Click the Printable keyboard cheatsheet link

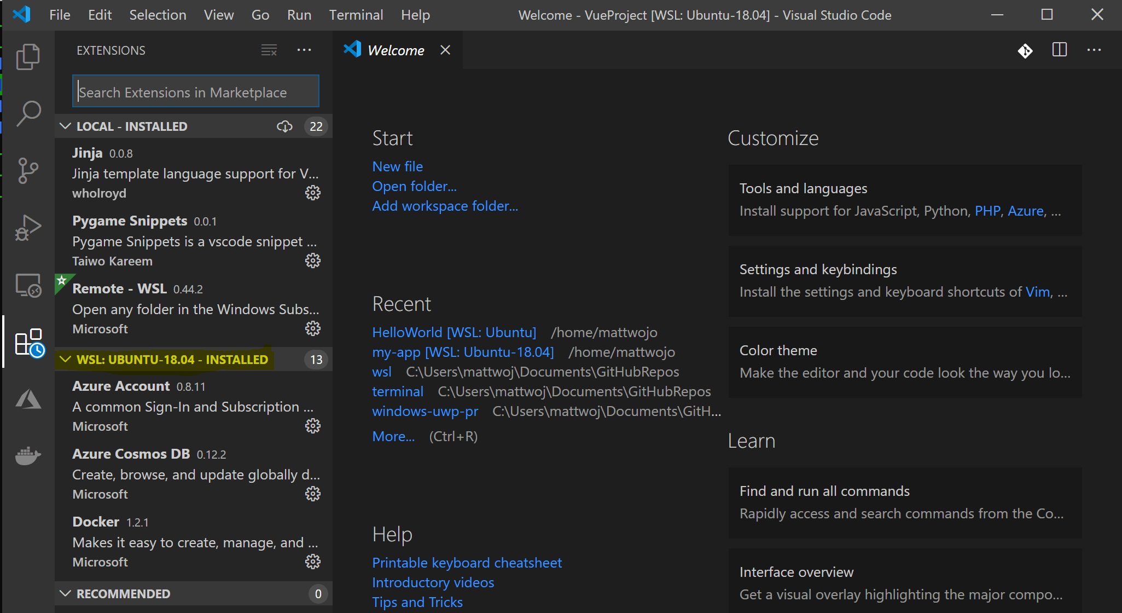(x=467, y=562)
